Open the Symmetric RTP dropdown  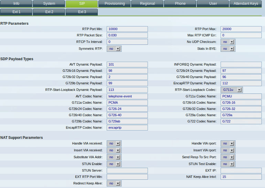pos(114,49)
